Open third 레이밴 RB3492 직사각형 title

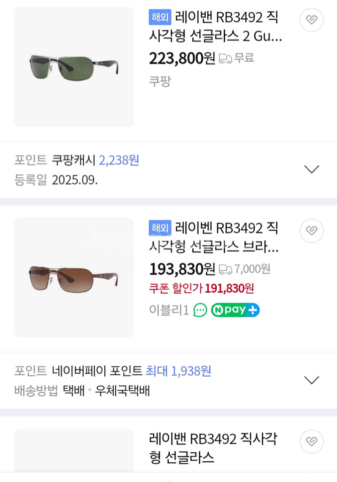(x=213, y=448)
